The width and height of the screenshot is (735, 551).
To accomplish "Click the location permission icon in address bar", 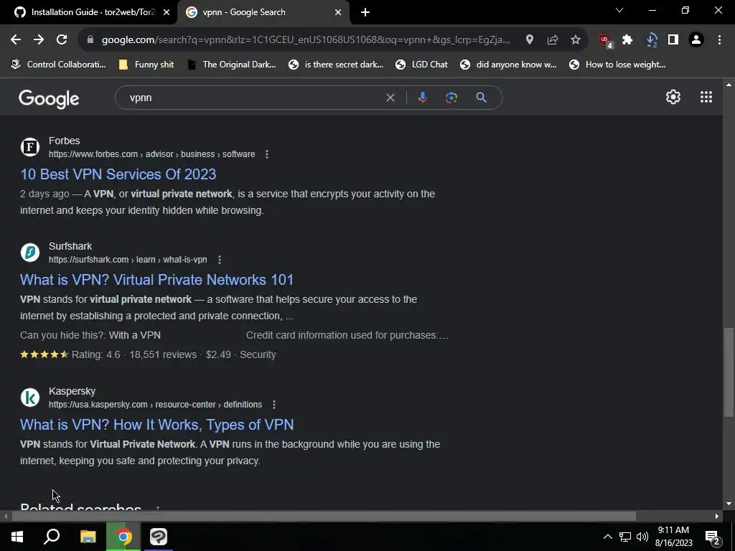I will click(530, 40).
